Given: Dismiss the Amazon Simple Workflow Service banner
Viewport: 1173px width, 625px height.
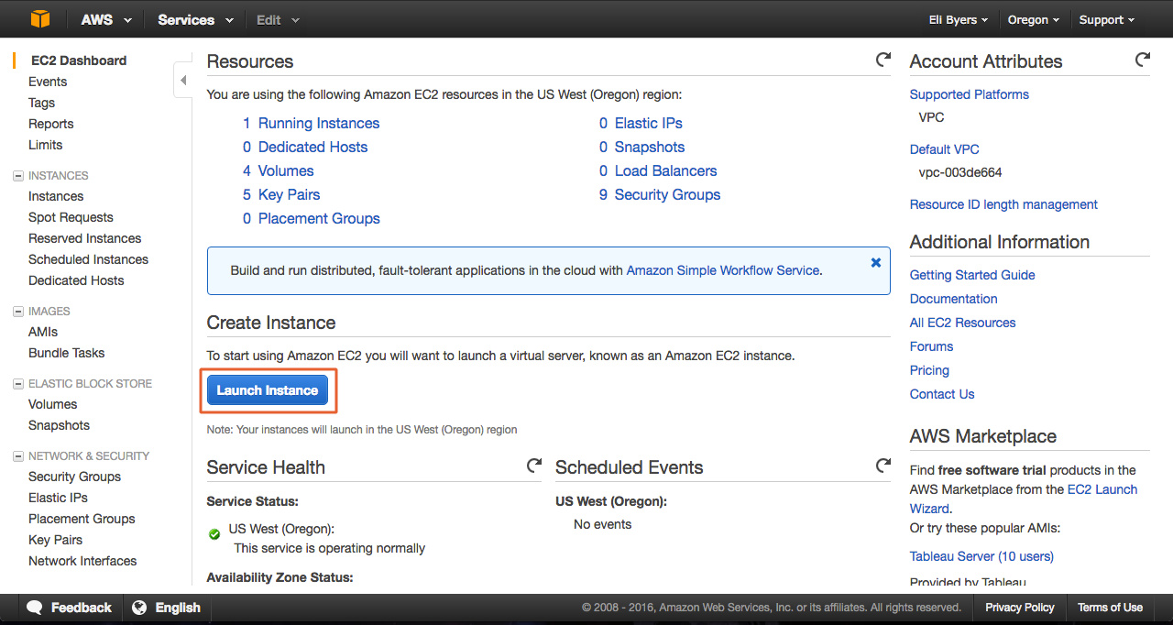Looking at the screenshot, I should pyautogui.click(x=875, y=261).
